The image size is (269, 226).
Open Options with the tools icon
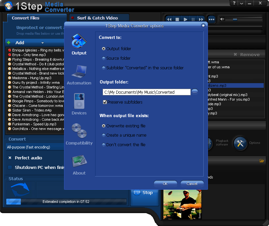(x=240, y=143)
